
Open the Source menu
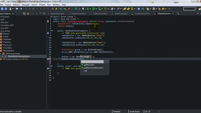8,5
